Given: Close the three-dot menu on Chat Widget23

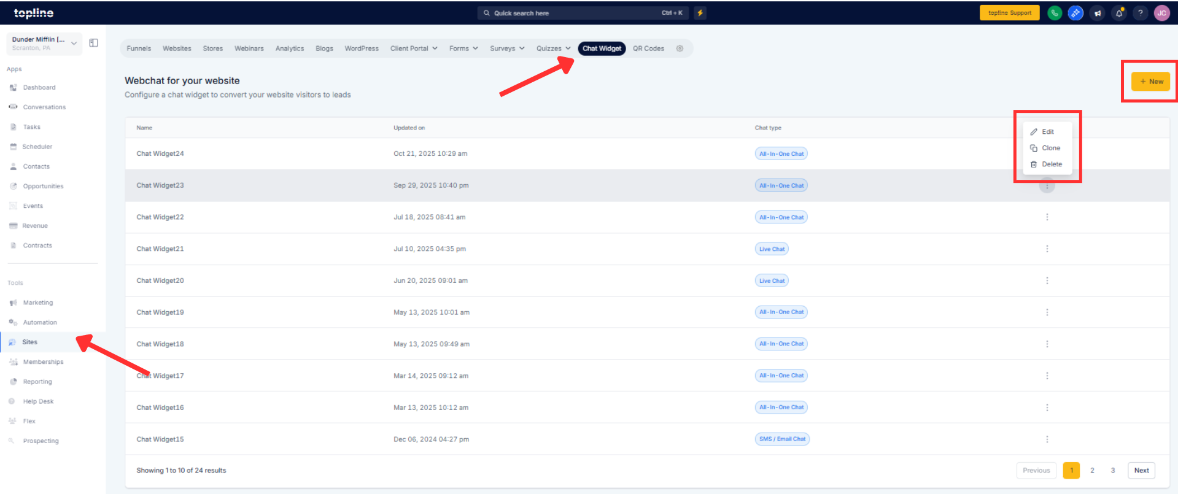Looking at the screenshot, I should click(1047, 185).
